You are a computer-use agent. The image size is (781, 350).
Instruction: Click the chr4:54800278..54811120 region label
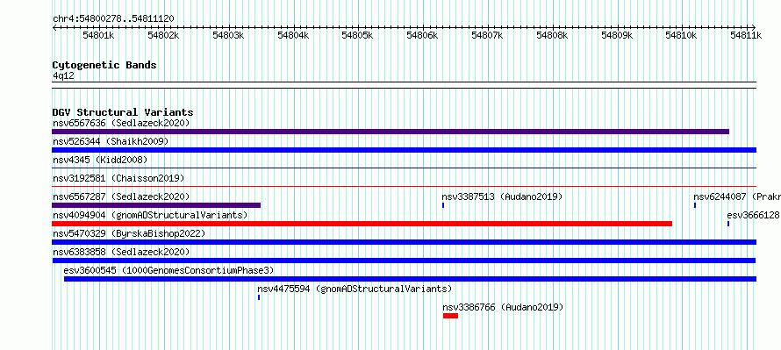[113, 19]
